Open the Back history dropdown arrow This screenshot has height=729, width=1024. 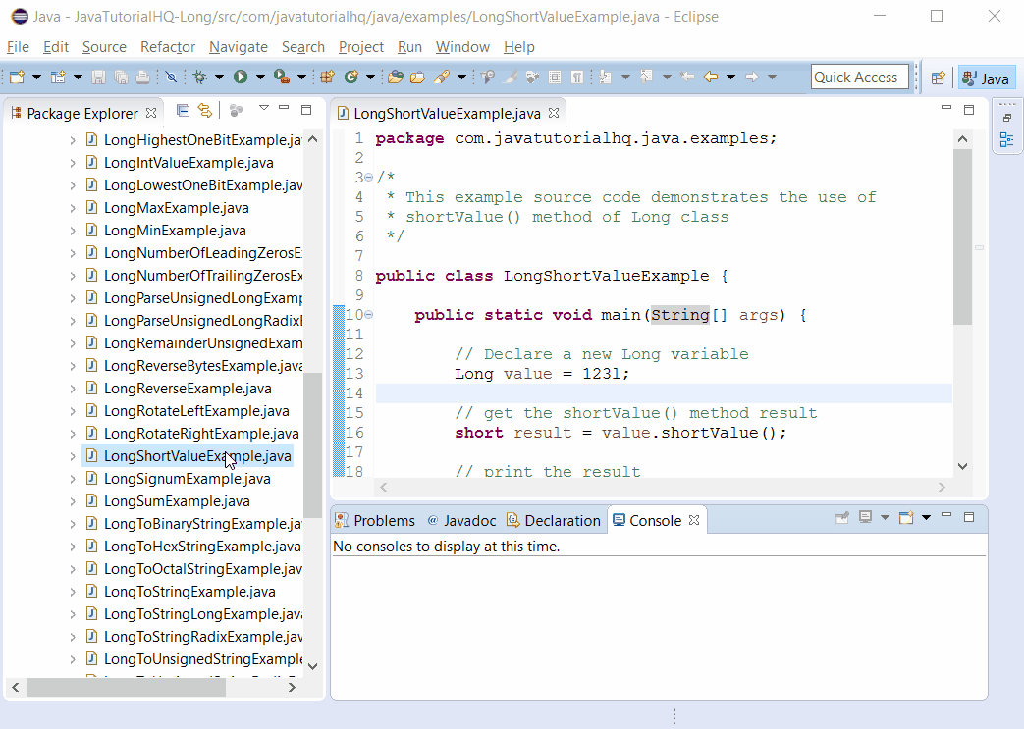tap(730, 77)
